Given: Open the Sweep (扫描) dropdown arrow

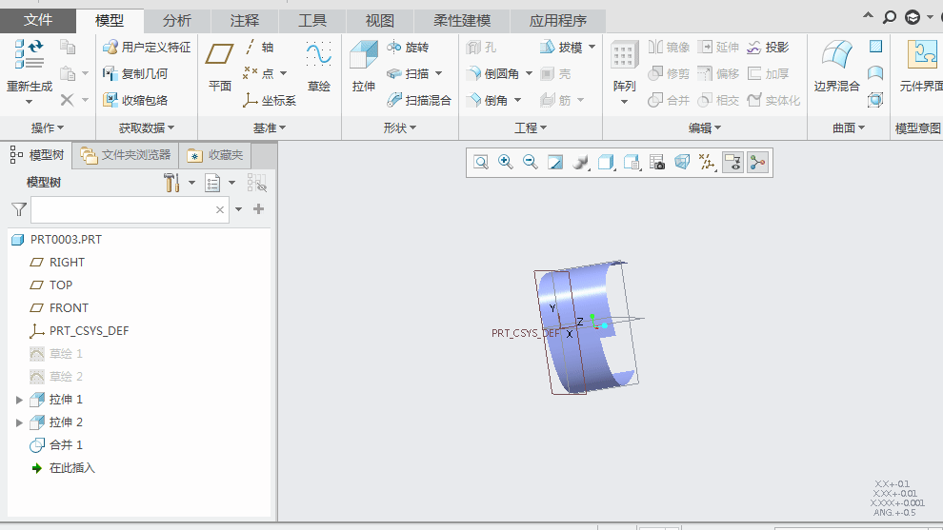Looking at the screenshot, I should [438, 73].
